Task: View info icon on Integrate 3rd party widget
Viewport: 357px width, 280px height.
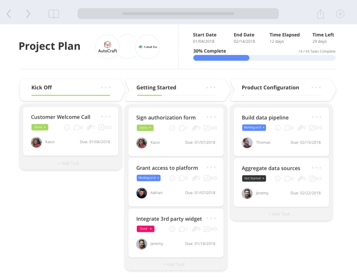Action: (172, 229)
